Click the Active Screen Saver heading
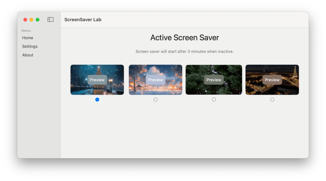Image resolution: width=326 pixels, height=181 pixels. (185, 38)
